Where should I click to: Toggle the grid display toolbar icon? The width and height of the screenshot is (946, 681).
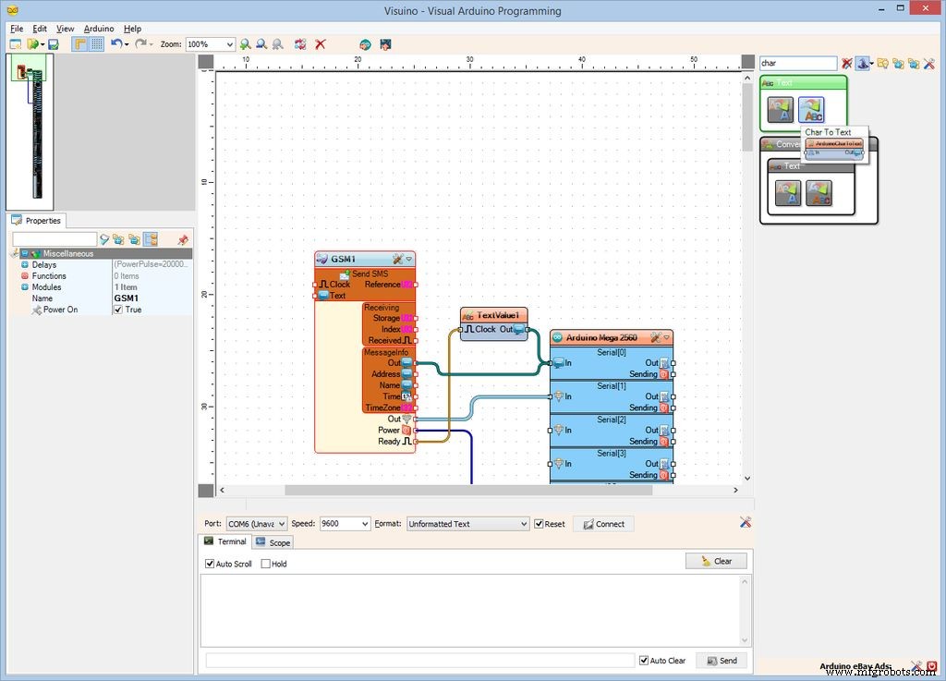97,44
